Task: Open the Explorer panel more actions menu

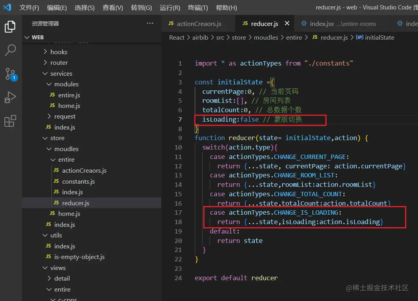Action: (150, 23)
